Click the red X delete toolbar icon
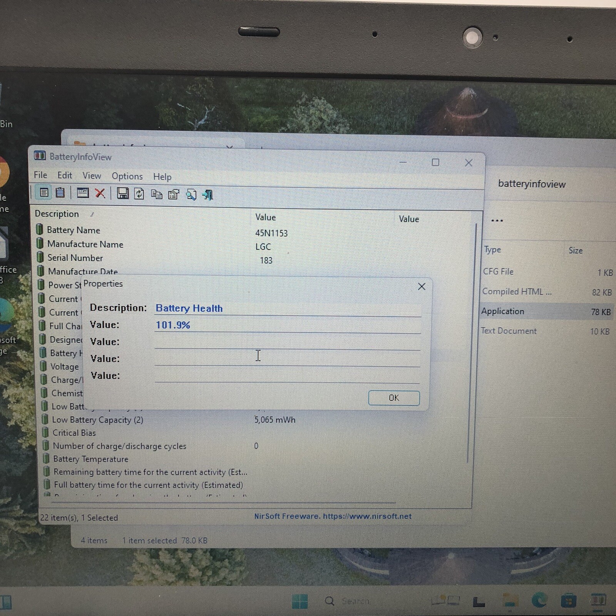This screenshot has height=616, width=616. (x=100, y=193)
